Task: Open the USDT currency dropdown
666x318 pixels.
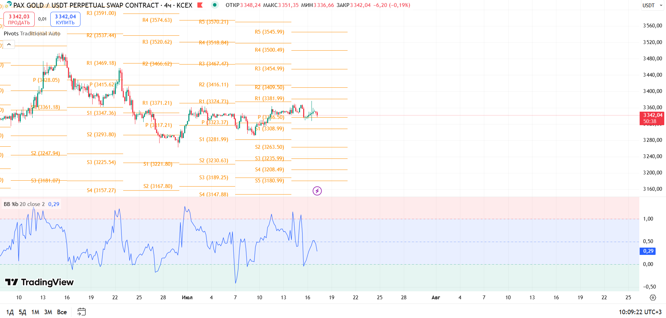Action: tap(652, 5)
